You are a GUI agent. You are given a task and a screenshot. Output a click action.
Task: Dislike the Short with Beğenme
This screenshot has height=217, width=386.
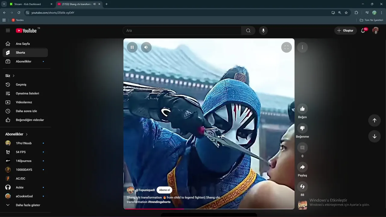(302, 128)
